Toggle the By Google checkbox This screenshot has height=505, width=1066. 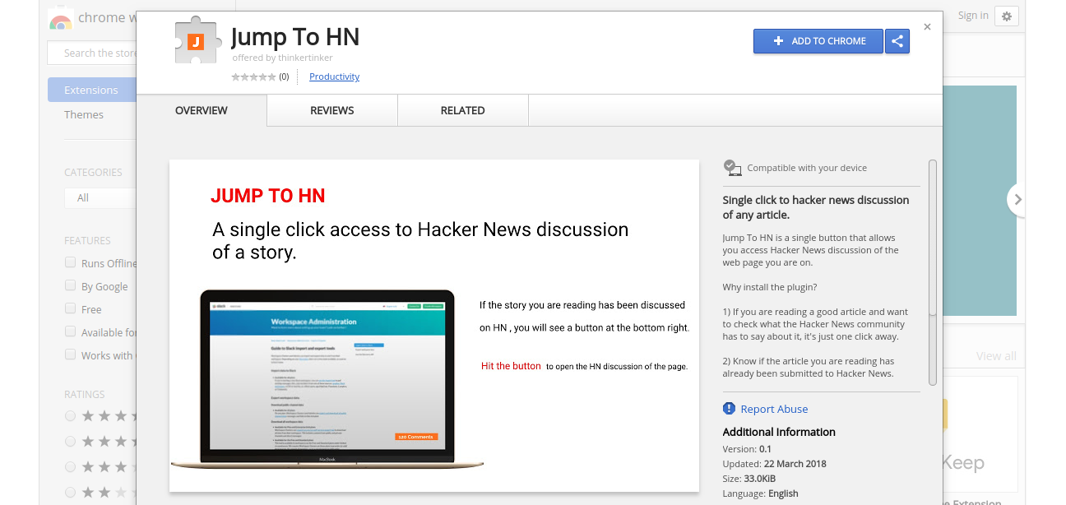coord(71,285)
